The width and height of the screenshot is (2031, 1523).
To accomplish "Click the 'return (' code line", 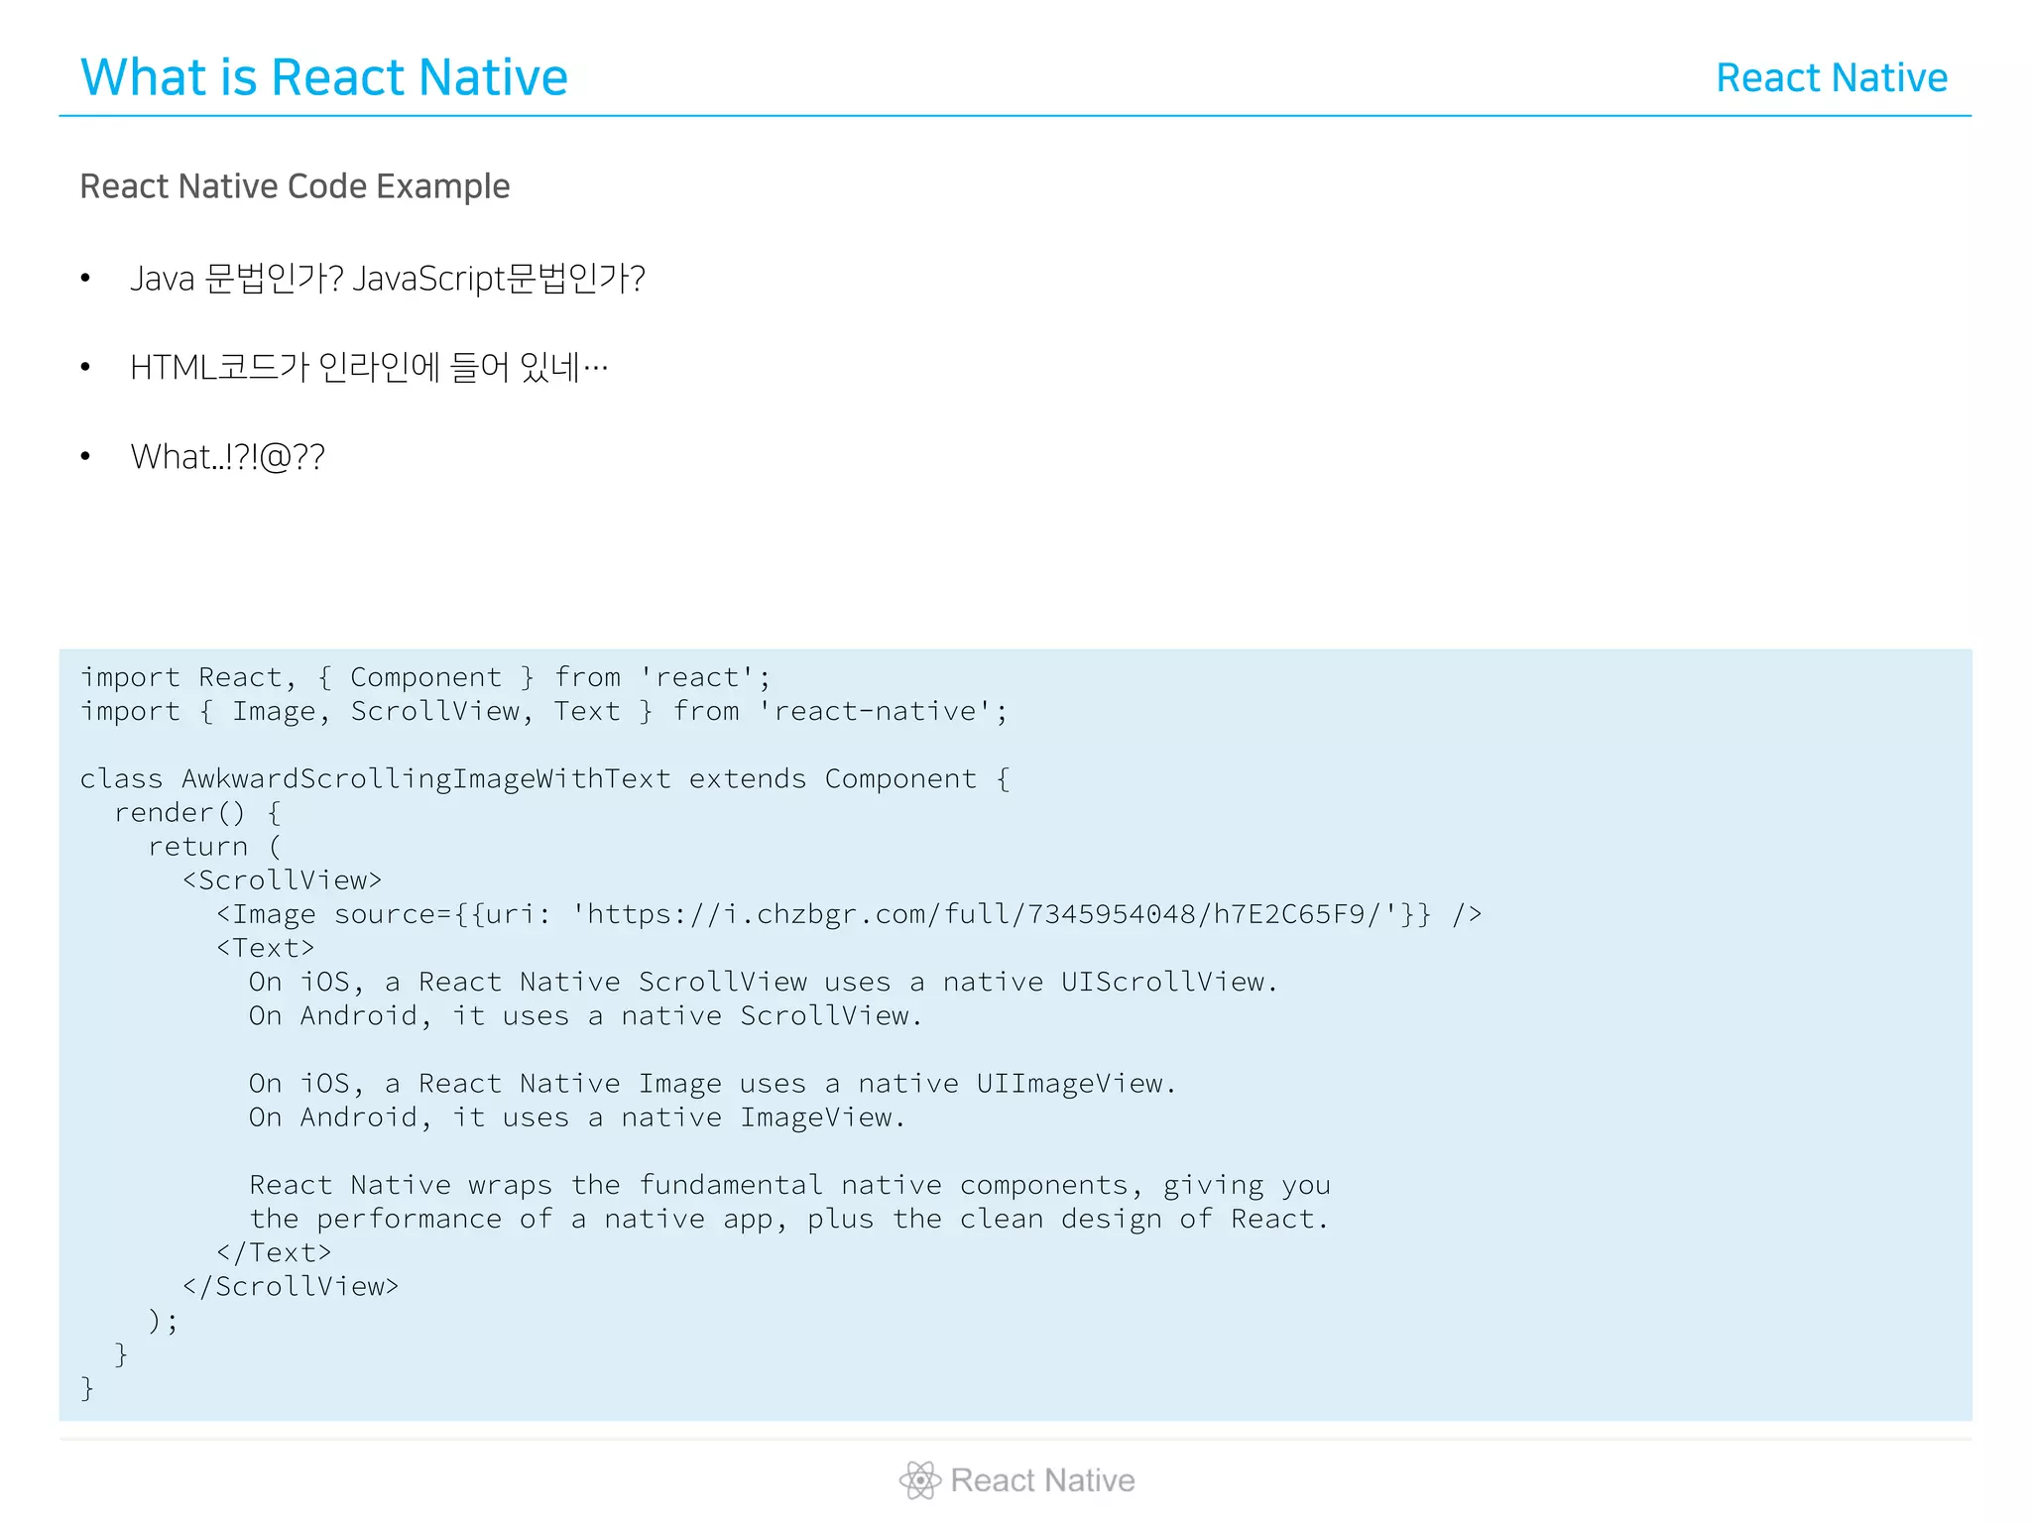I will [215, 847].
